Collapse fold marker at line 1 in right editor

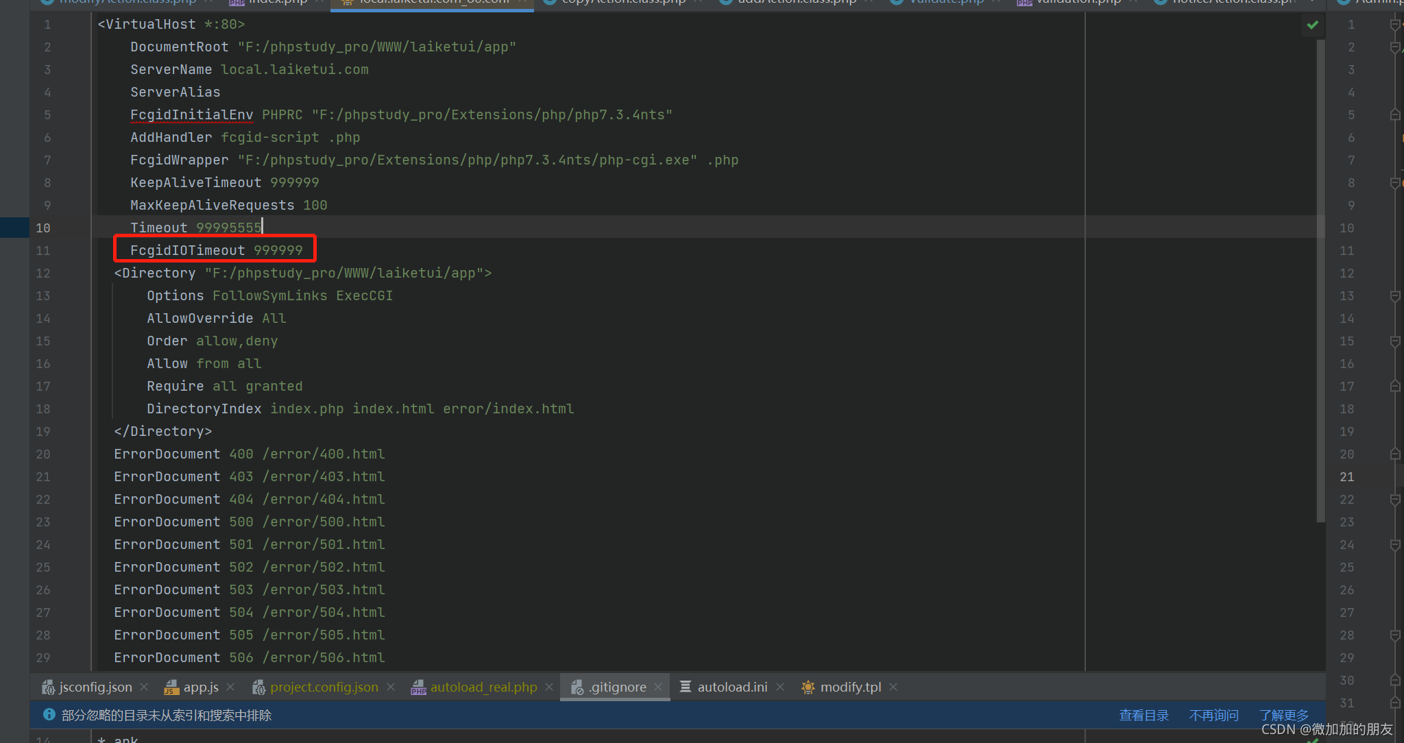click(x=1394, y=25)
